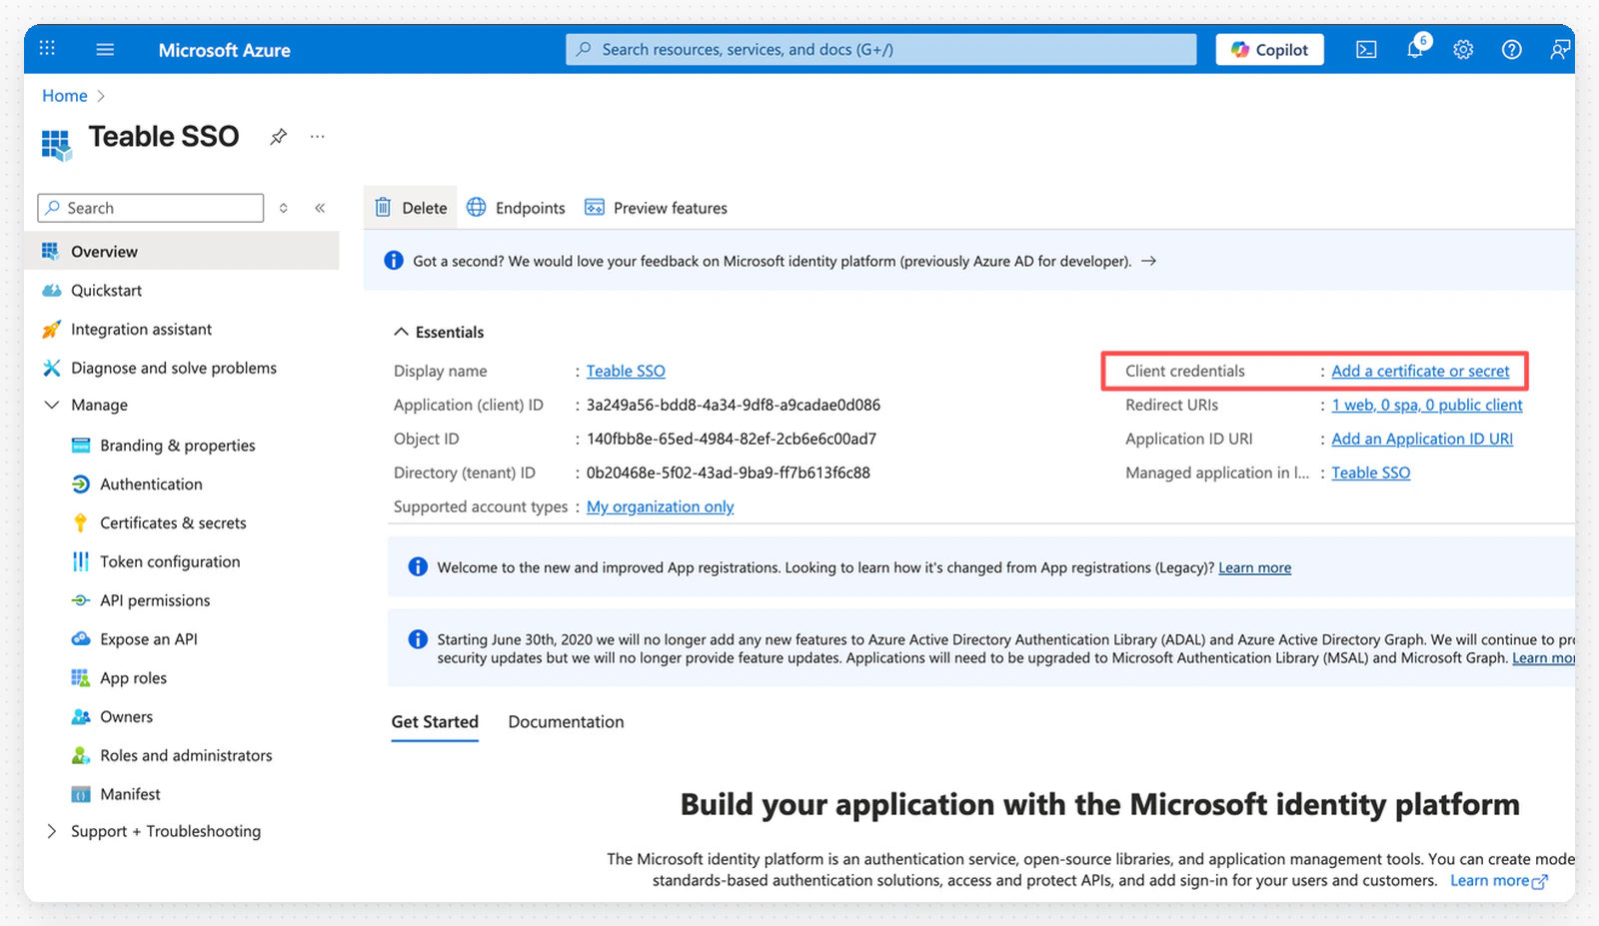Click the App roles icon
The image size is (1599, 926).
pyautogui.click(x=81, y=678)
